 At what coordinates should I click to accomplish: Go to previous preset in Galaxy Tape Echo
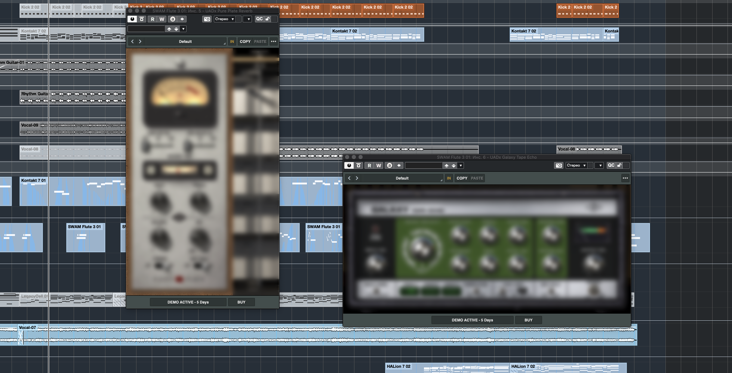click(x=349, y=178)
